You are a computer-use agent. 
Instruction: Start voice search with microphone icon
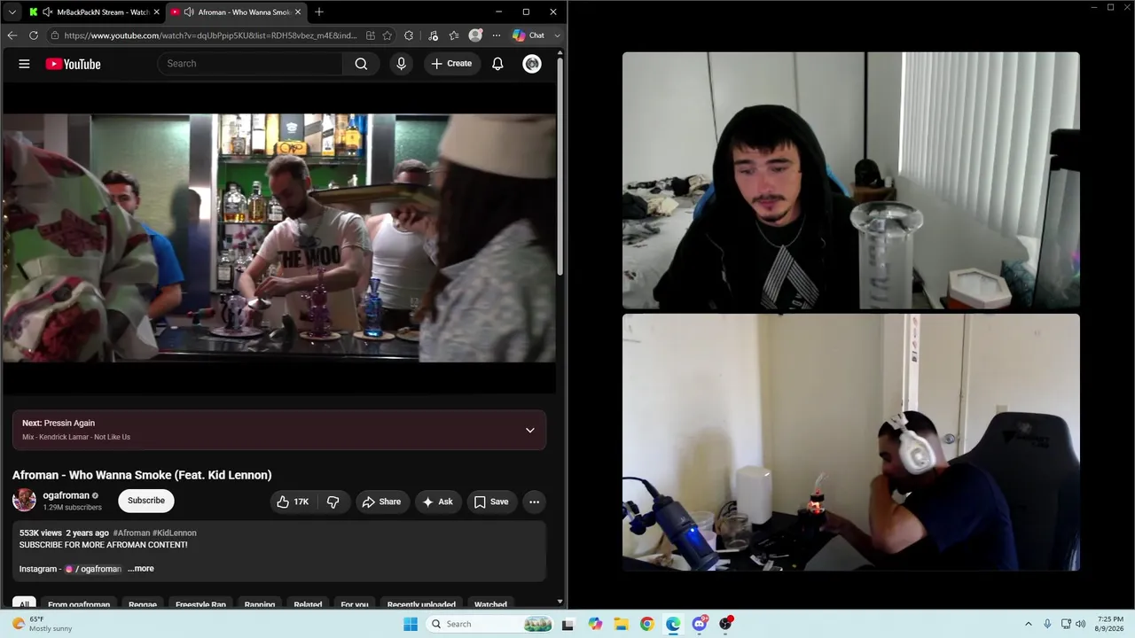tap(401, 64)
